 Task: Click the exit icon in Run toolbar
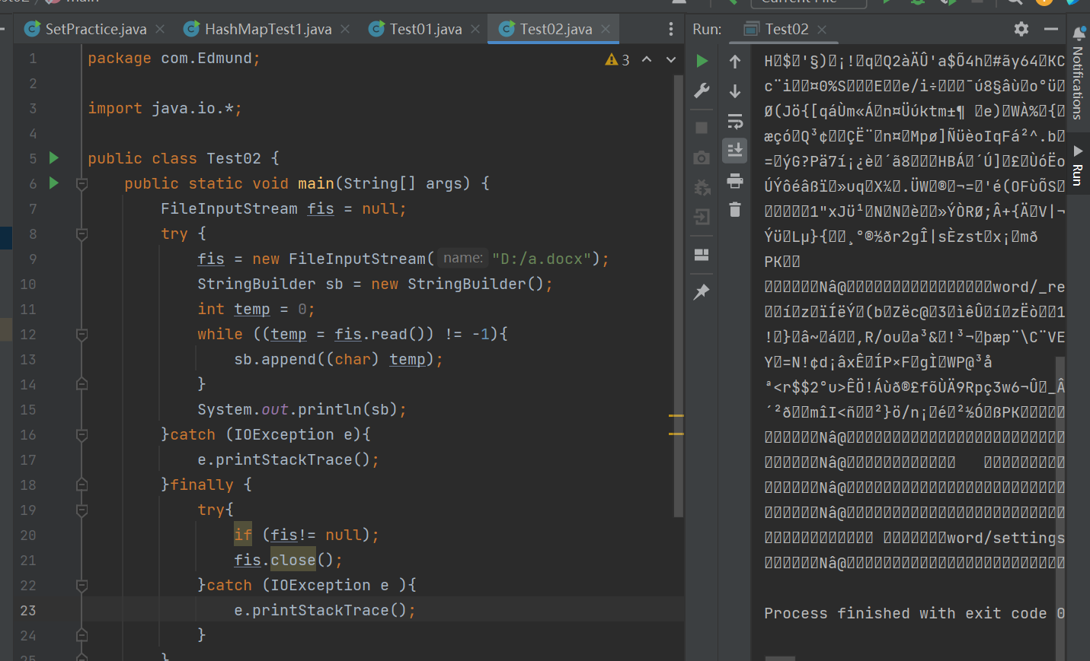[702, 217]
